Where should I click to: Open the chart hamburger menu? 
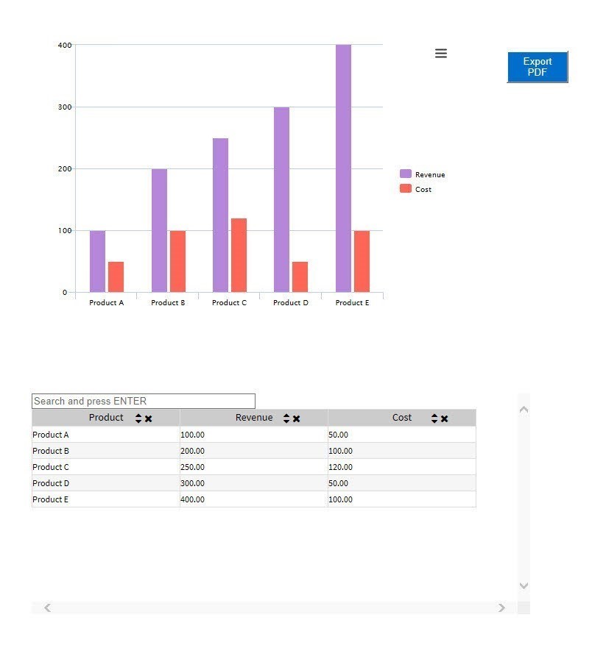point(440,53)
